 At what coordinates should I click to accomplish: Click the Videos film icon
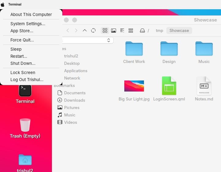(60, 122)
